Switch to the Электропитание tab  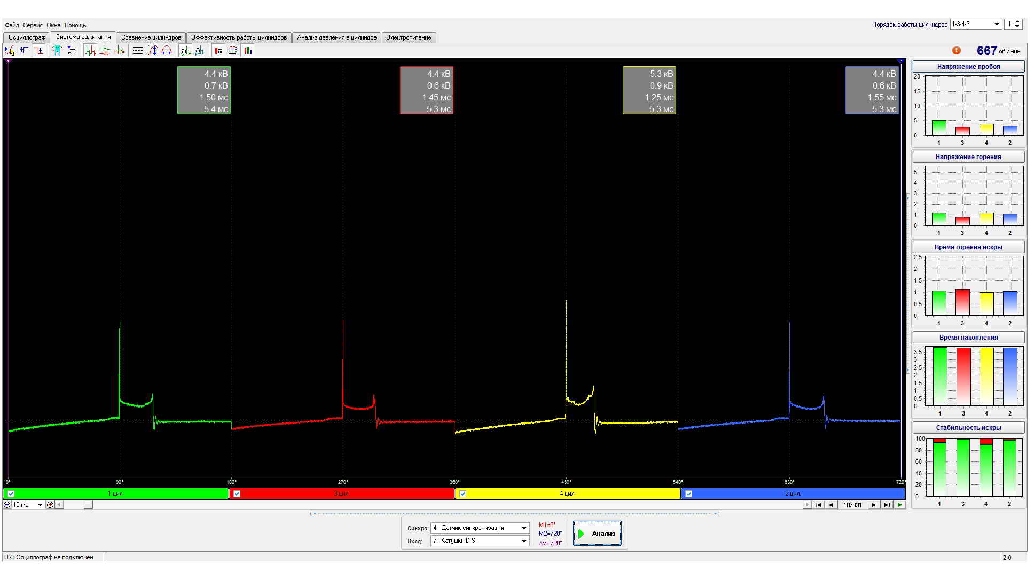coord(409,37)
